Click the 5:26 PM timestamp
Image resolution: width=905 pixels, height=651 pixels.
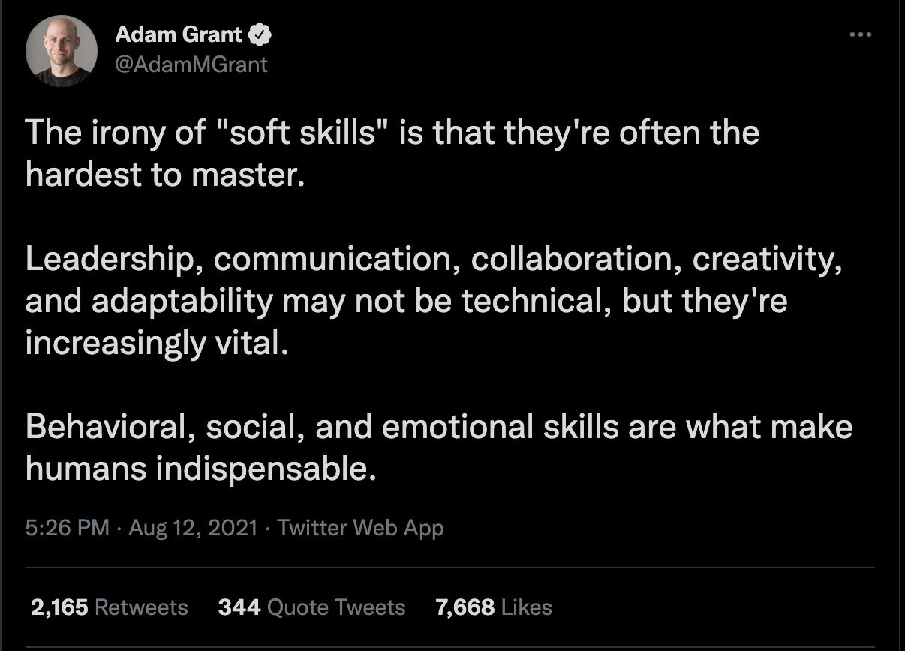click(x=68, y=528)
